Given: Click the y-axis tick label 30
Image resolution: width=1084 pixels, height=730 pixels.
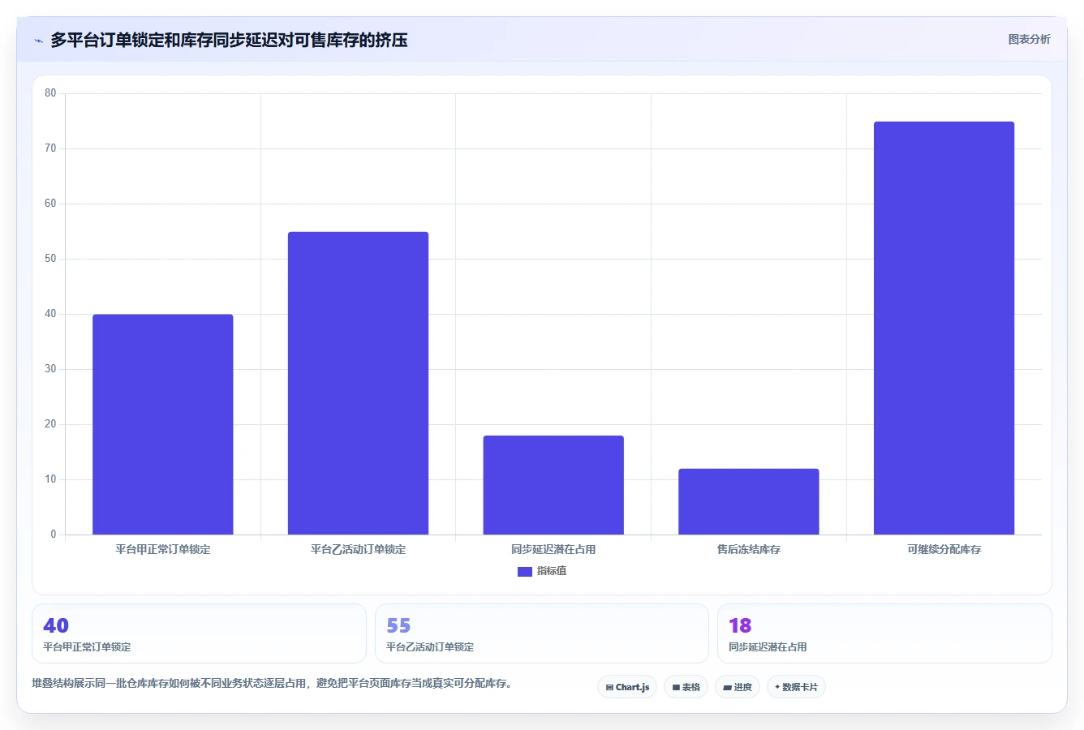Looking at the screenshot, I should (x=50, y=369).
